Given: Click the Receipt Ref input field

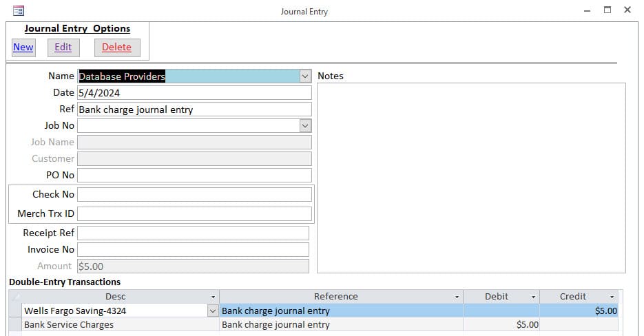Looking at the screenshot, I should 193,233.
